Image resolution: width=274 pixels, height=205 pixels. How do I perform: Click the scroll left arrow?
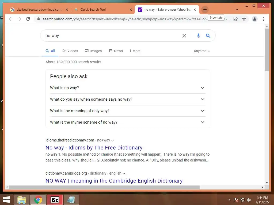7,187
